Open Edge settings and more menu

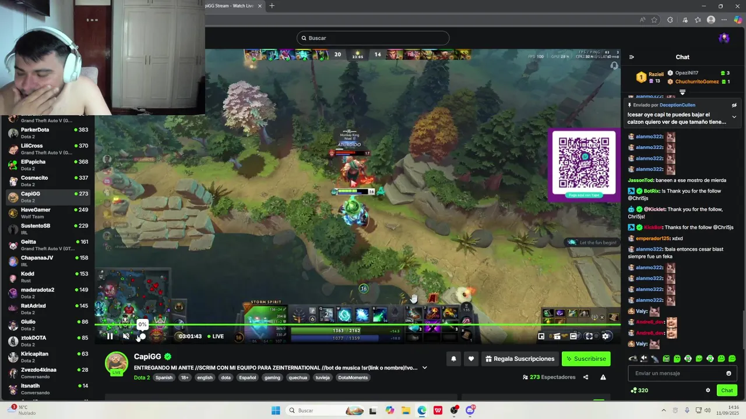click(x=724, y=20)
